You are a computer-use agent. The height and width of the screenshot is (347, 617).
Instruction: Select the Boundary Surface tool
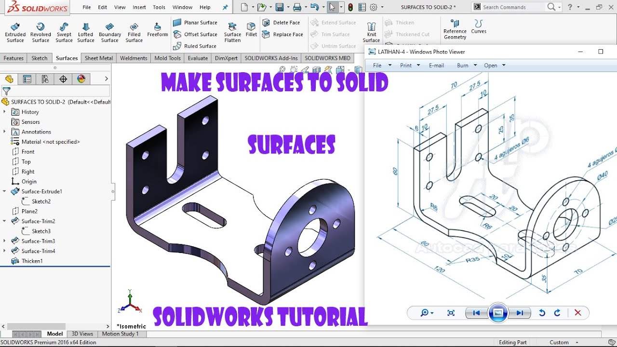pyautogui.click(x=110, y=32)
